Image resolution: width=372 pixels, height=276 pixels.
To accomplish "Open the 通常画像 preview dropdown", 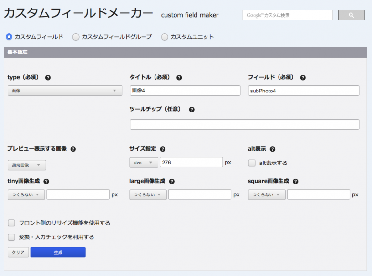I will [27, 165].
